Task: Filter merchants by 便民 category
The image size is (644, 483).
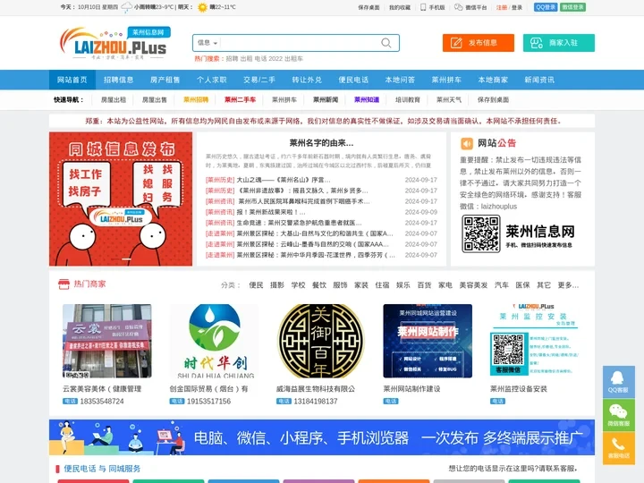Action: 256,285
